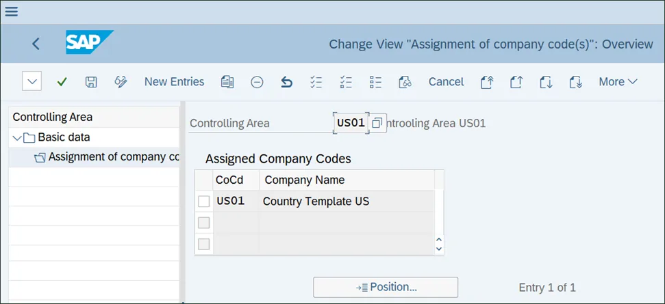Select the second empty row checkbox
Viewport: 665px width, 304px height.
(x=203, y=223)
